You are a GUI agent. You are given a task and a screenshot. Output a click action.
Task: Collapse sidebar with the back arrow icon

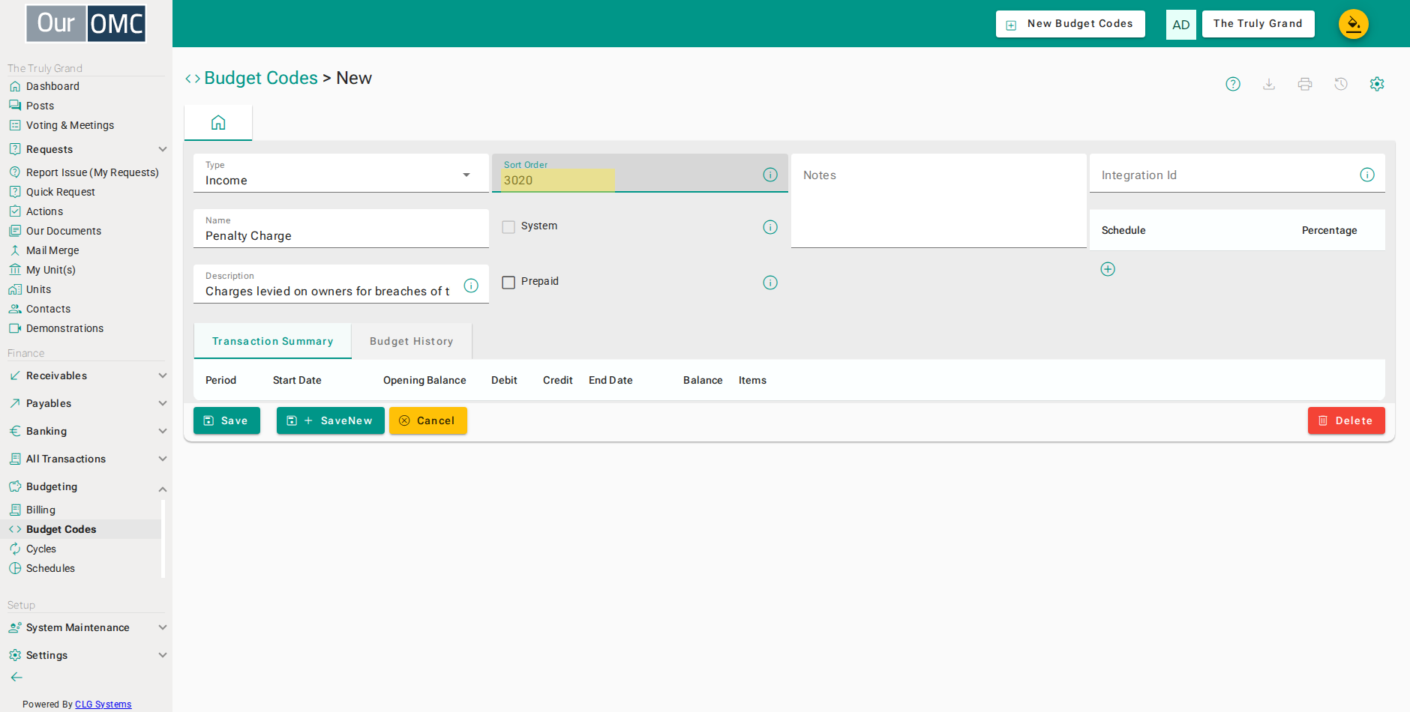(16, 677)
